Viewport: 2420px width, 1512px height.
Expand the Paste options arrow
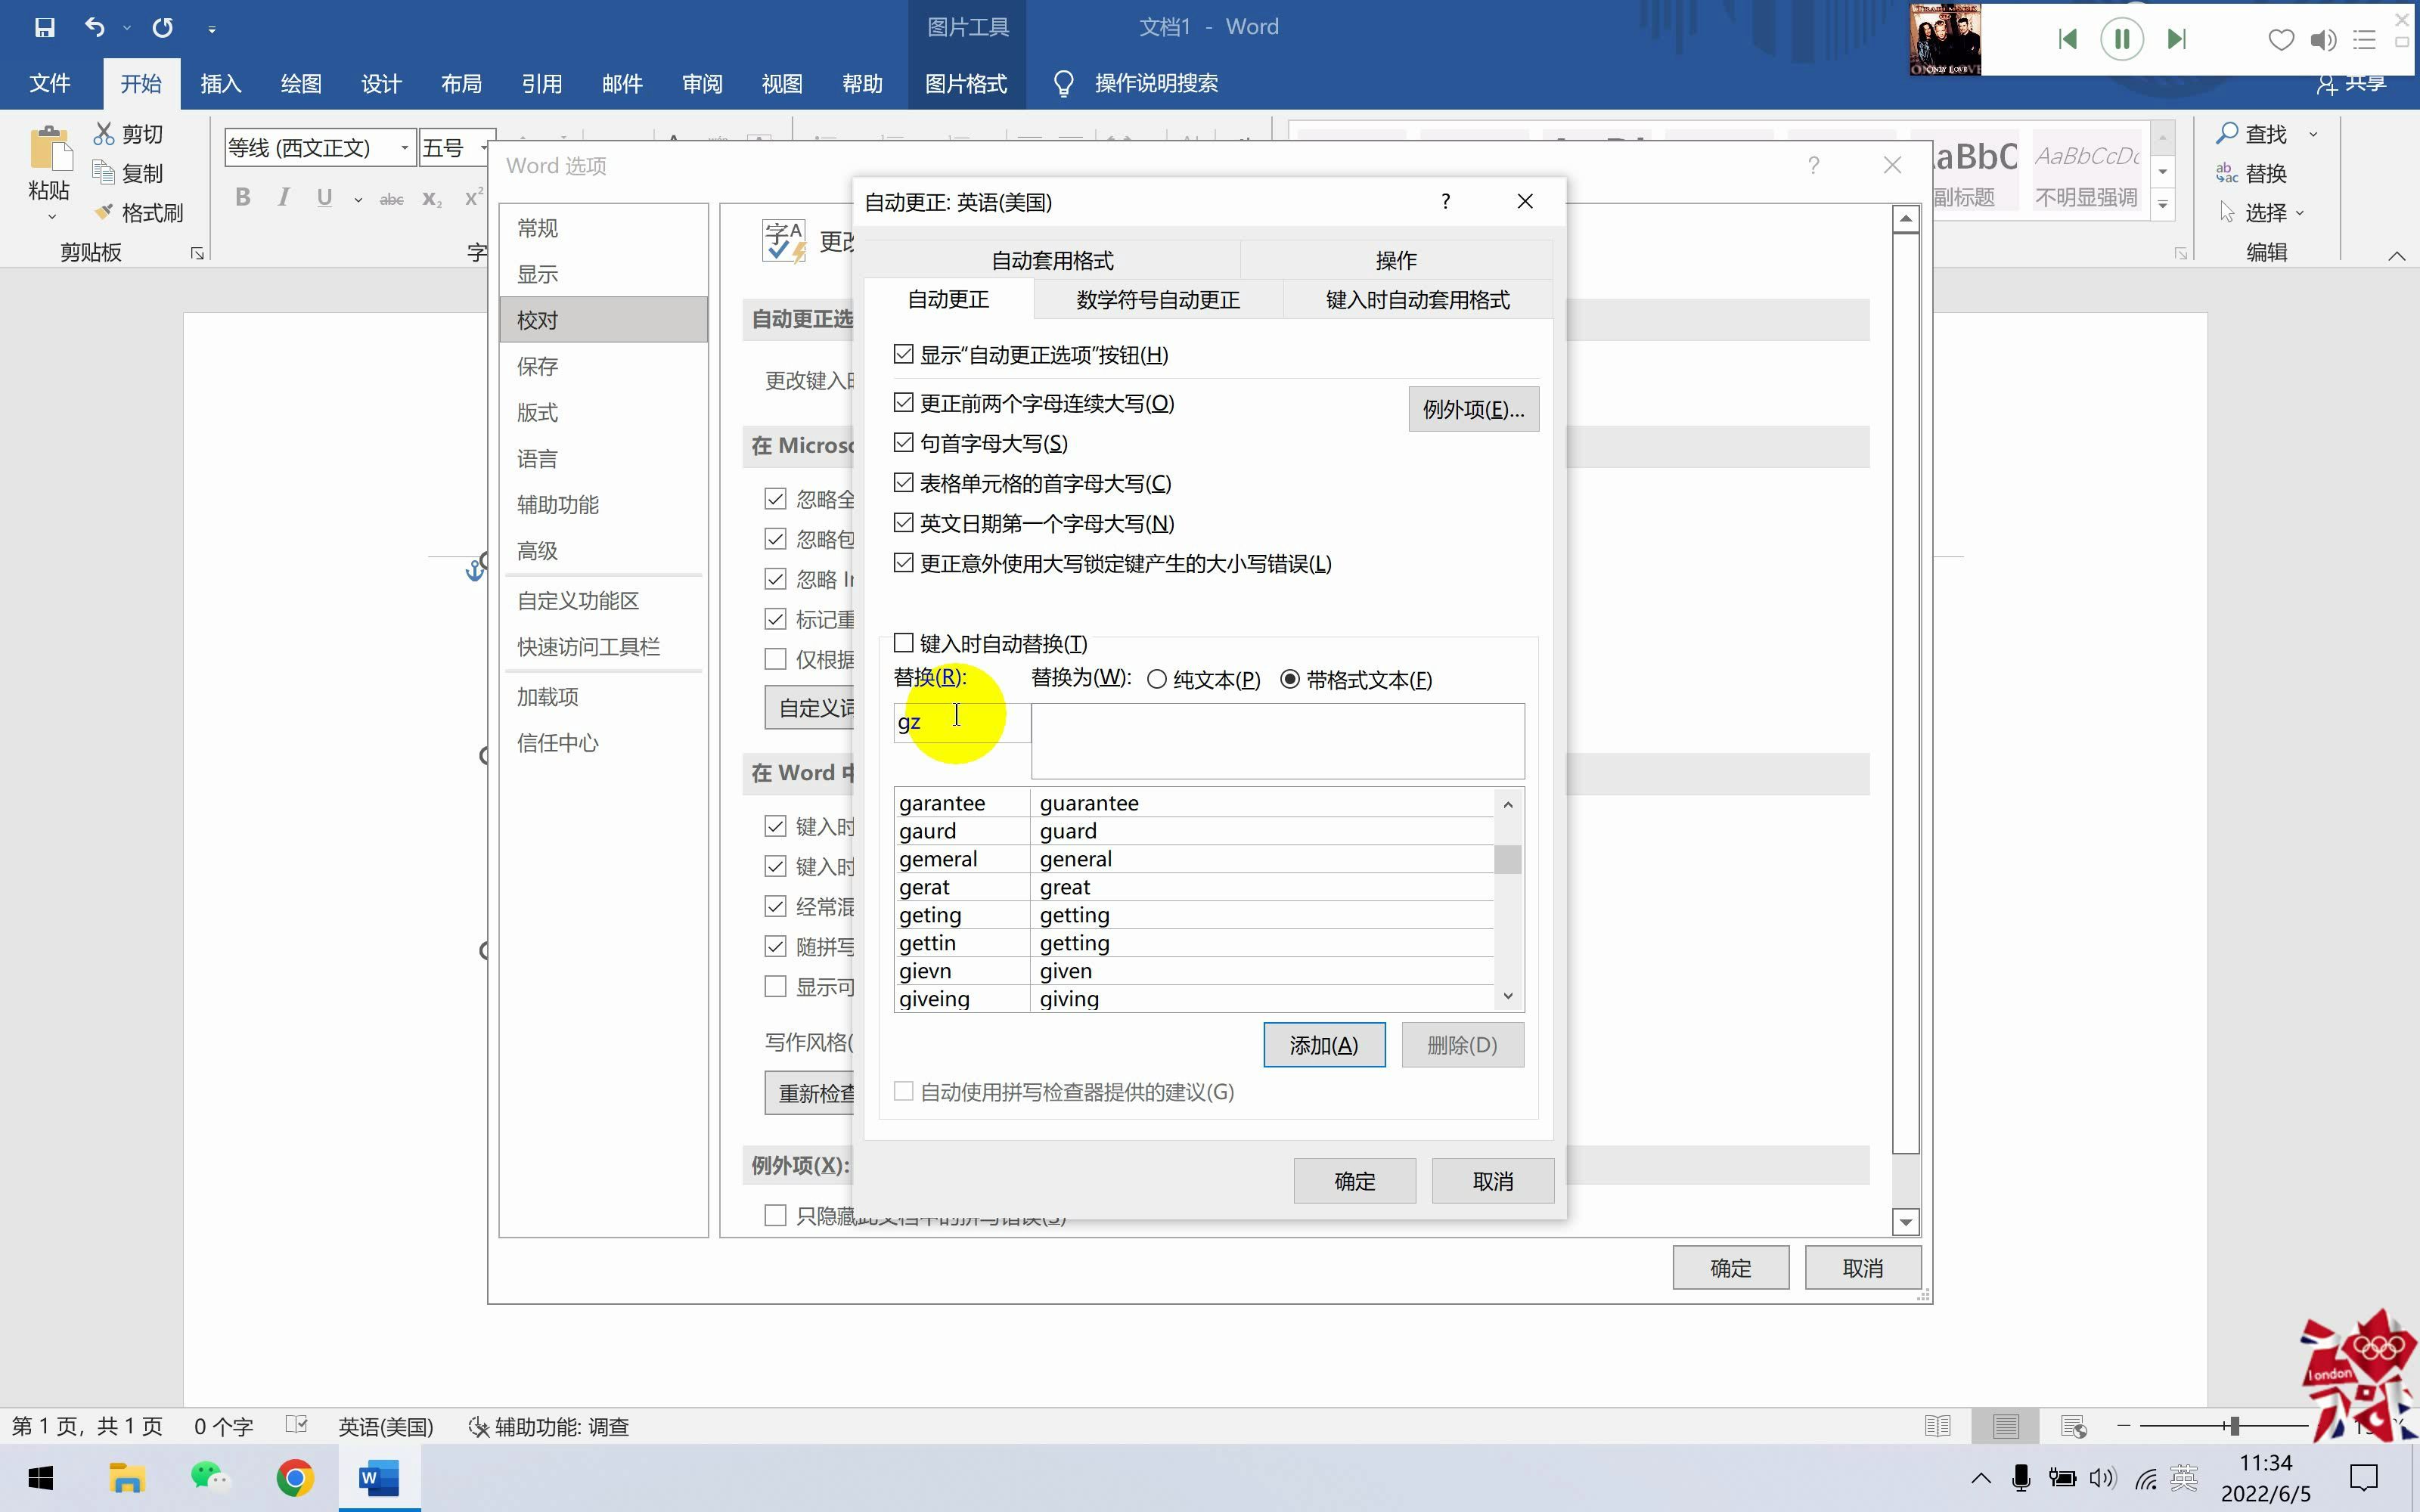tap(51, 217)
